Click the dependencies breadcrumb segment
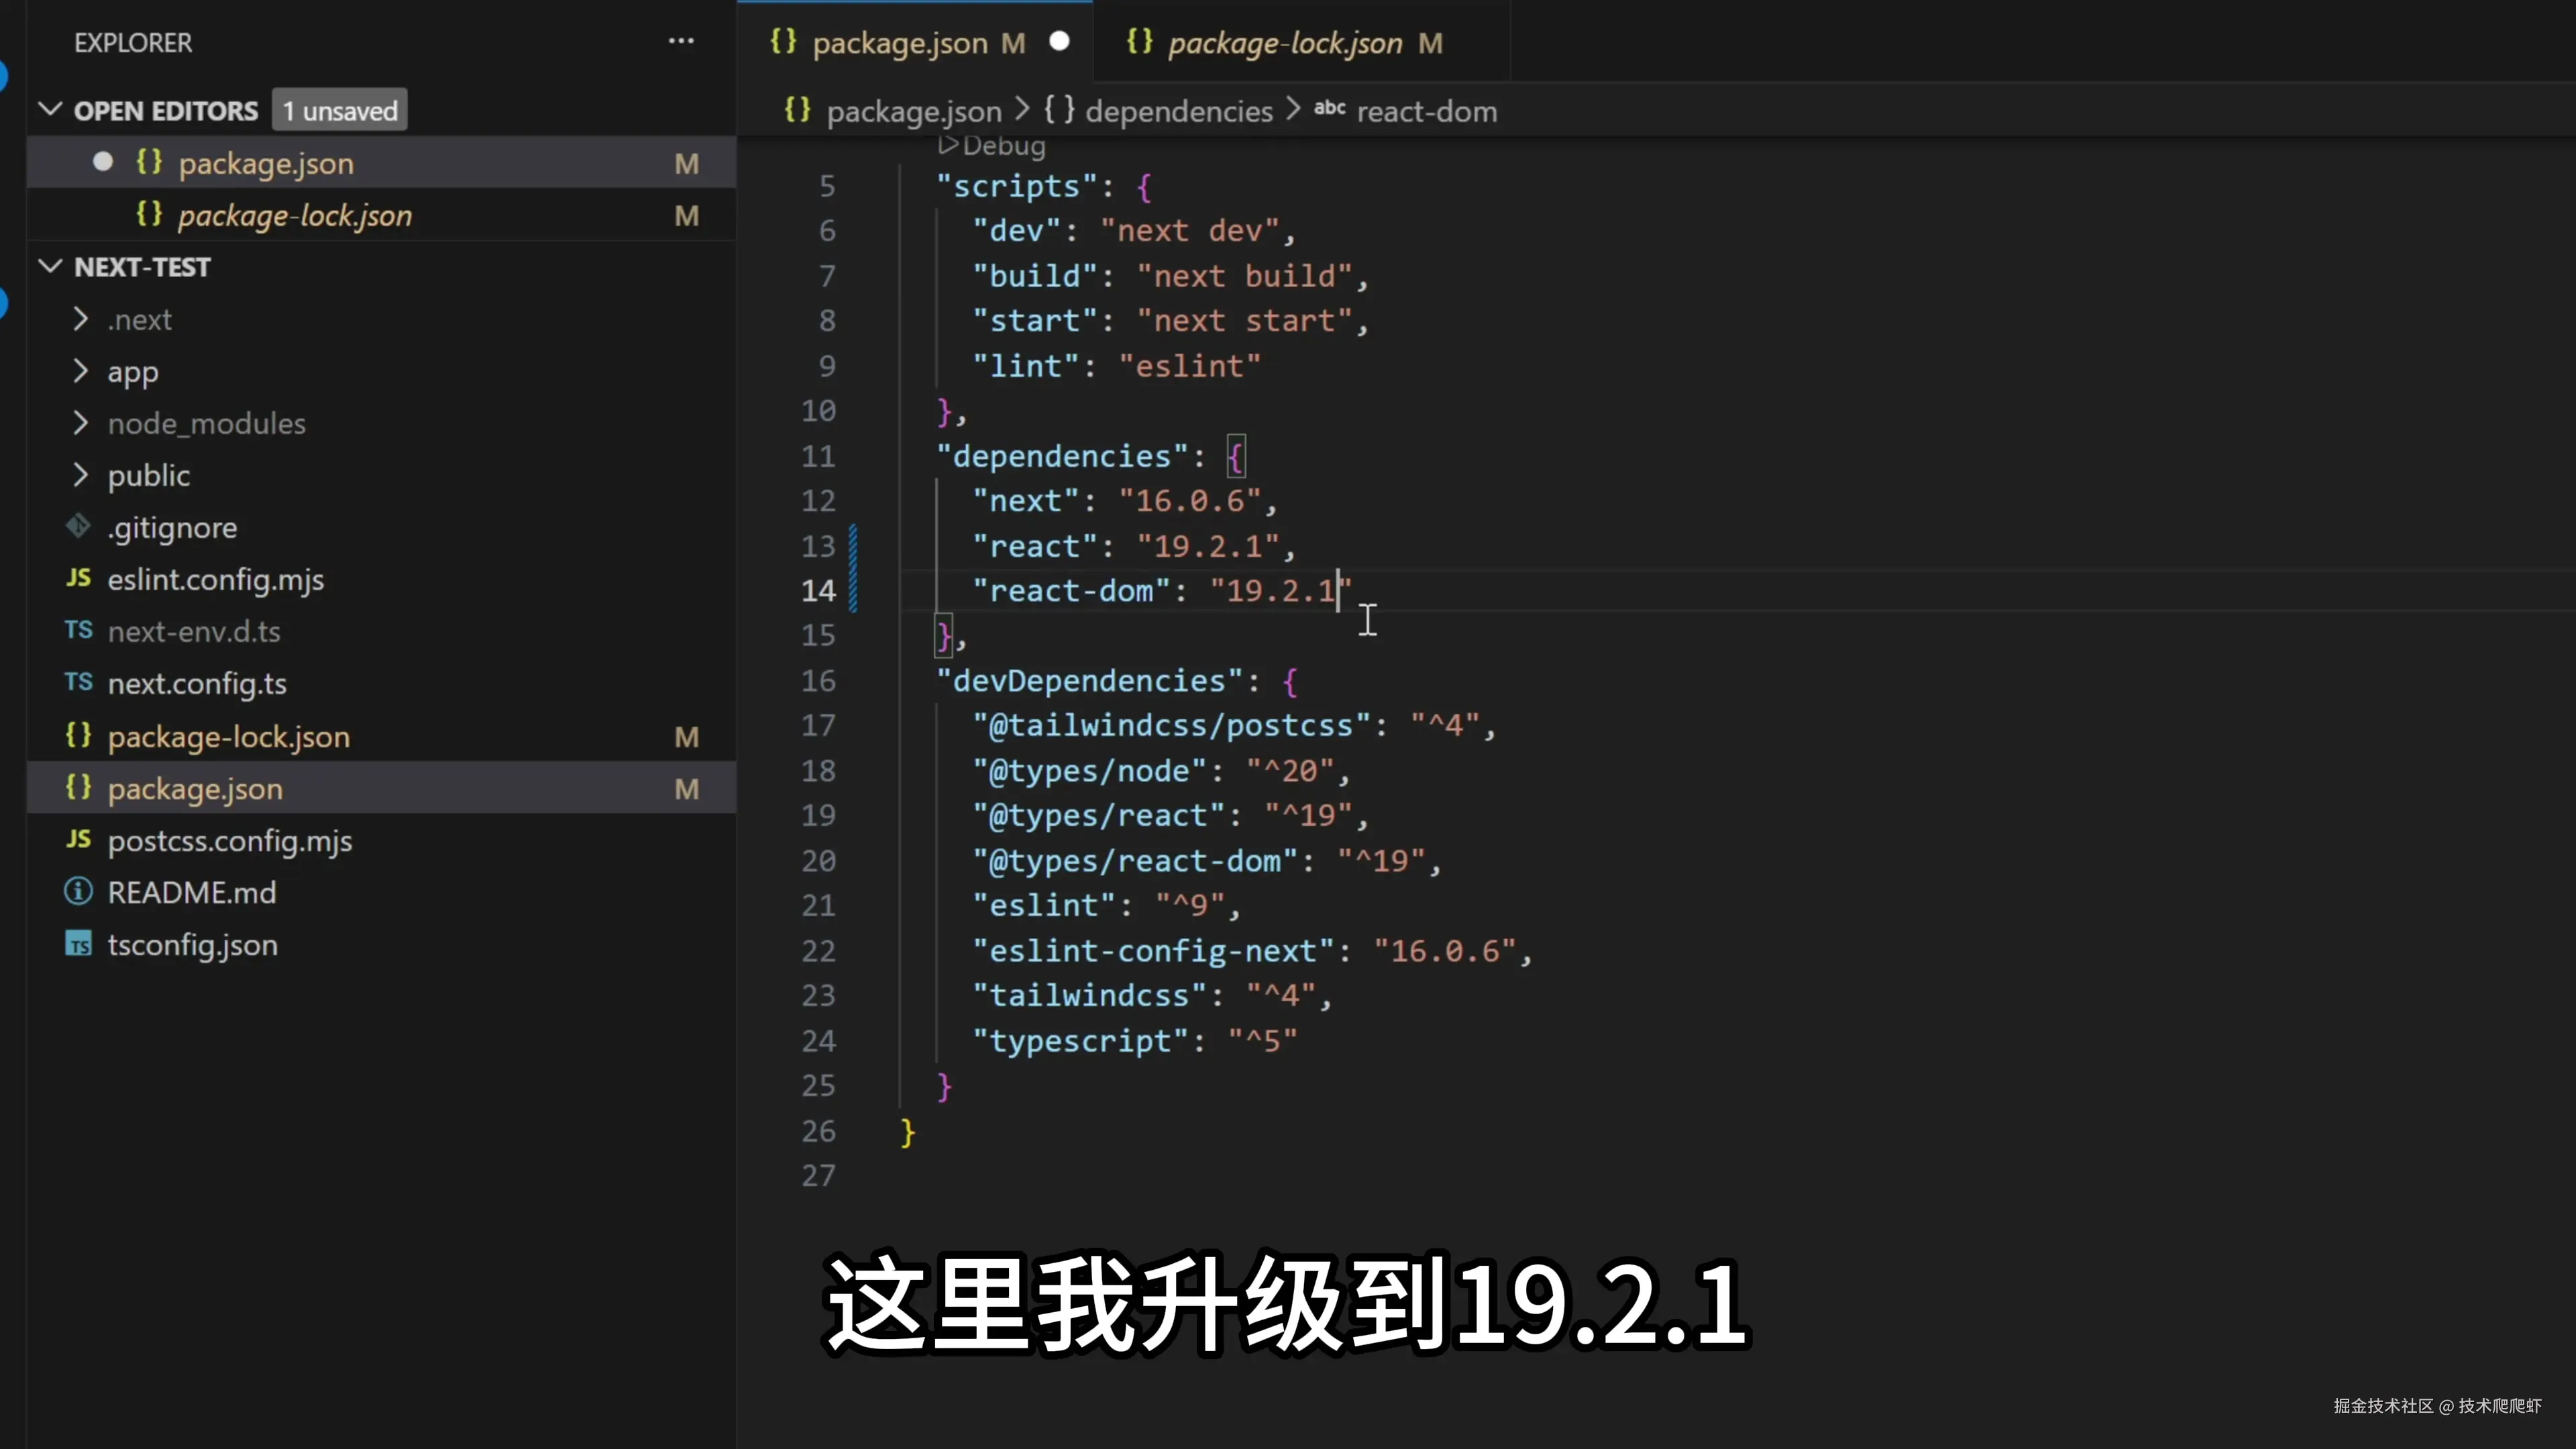 point(1178,111)
